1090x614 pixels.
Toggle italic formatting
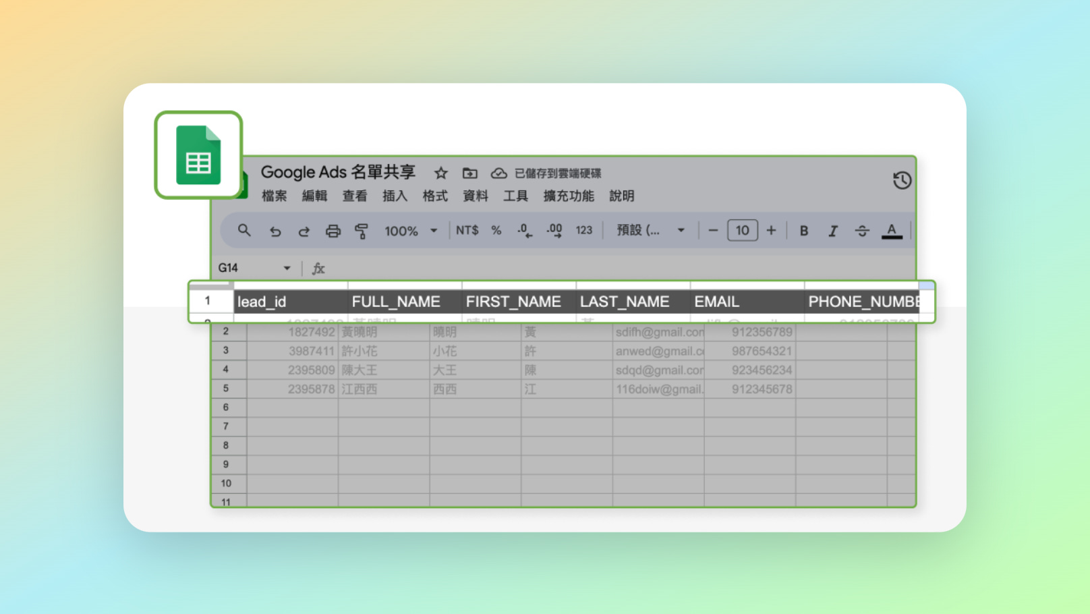(x=833, y=231)
